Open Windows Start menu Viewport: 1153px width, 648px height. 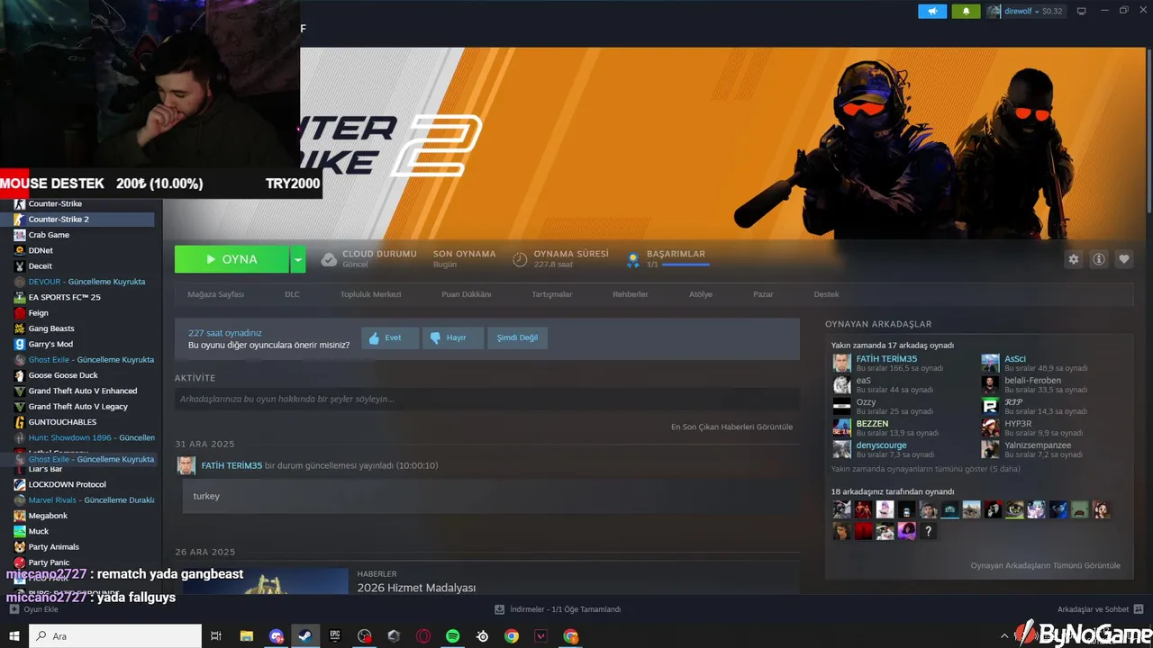14,636
